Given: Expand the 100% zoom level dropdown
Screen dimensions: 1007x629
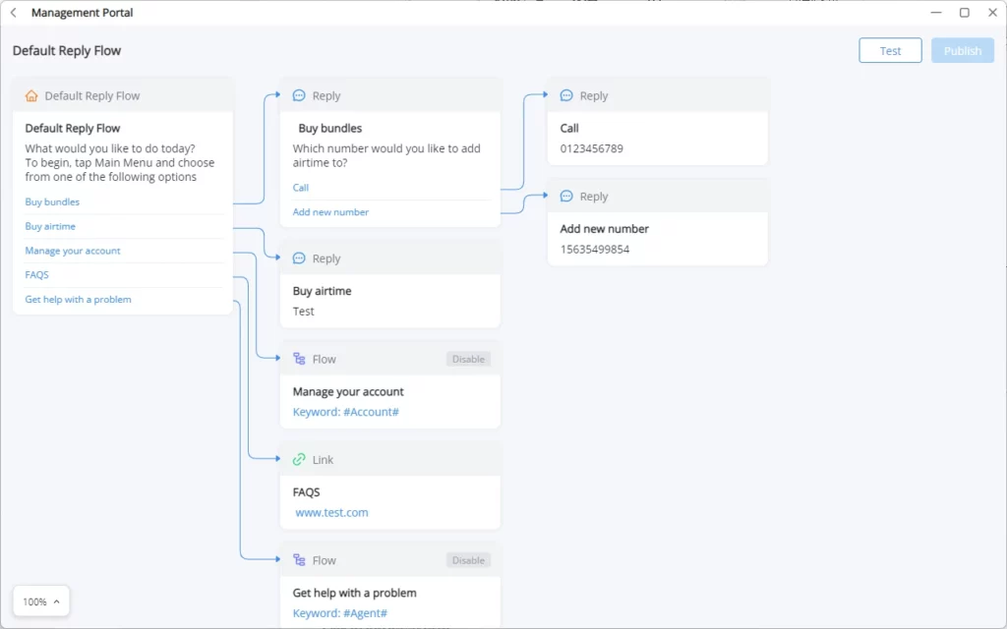Looking at the screenshot, I should [41, 601].
